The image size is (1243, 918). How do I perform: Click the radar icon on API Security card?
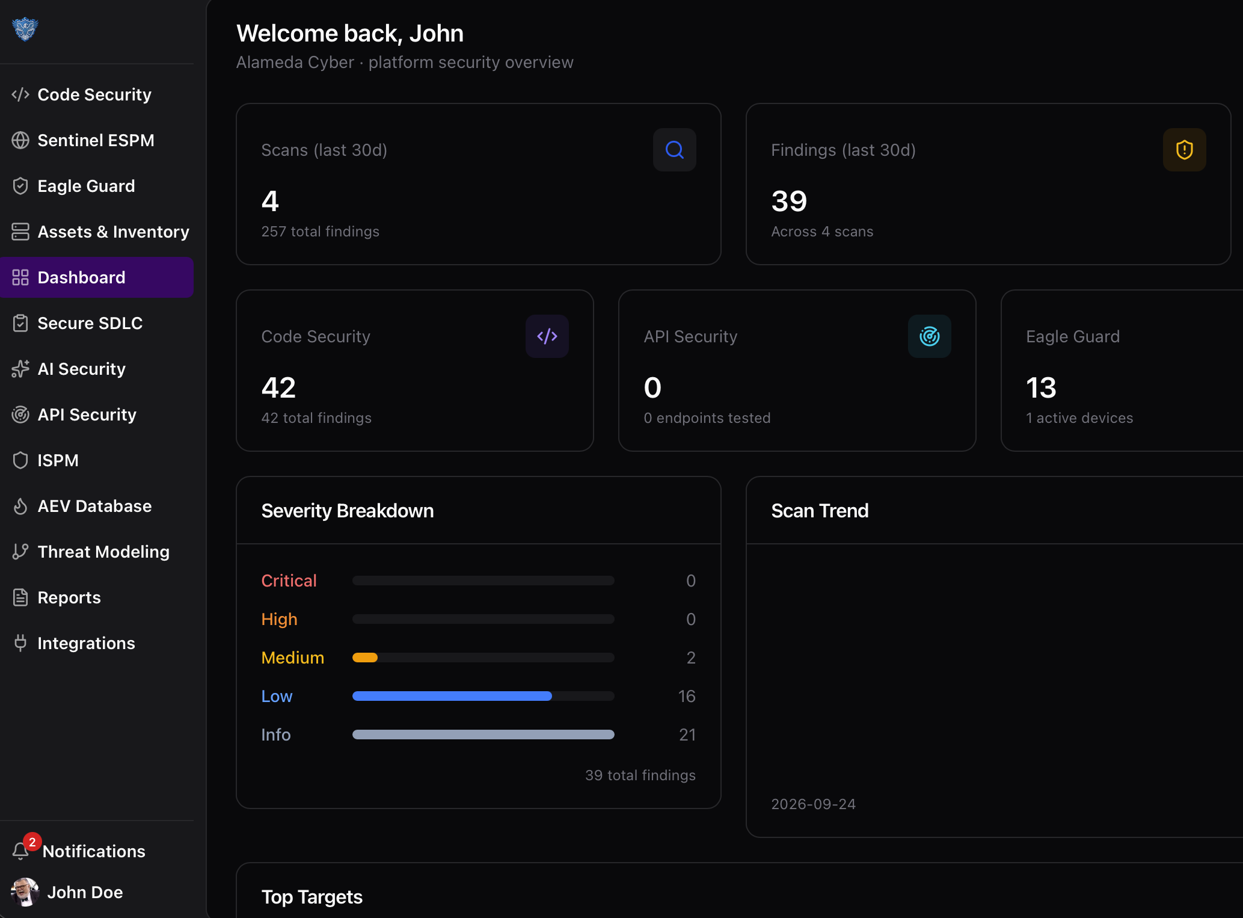point(930,336)
